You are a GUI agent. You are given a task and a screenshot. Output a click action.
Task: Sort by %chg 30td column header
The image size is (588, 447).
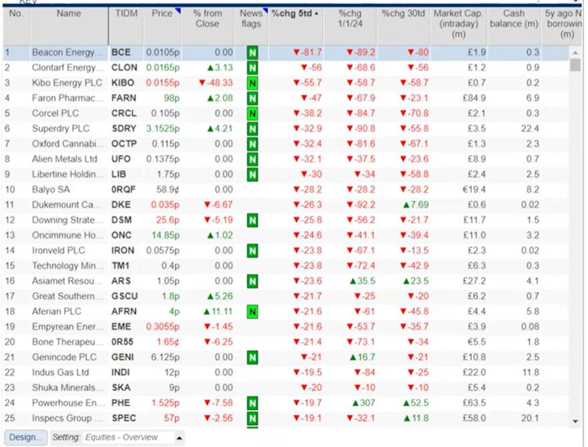[404, 25]
